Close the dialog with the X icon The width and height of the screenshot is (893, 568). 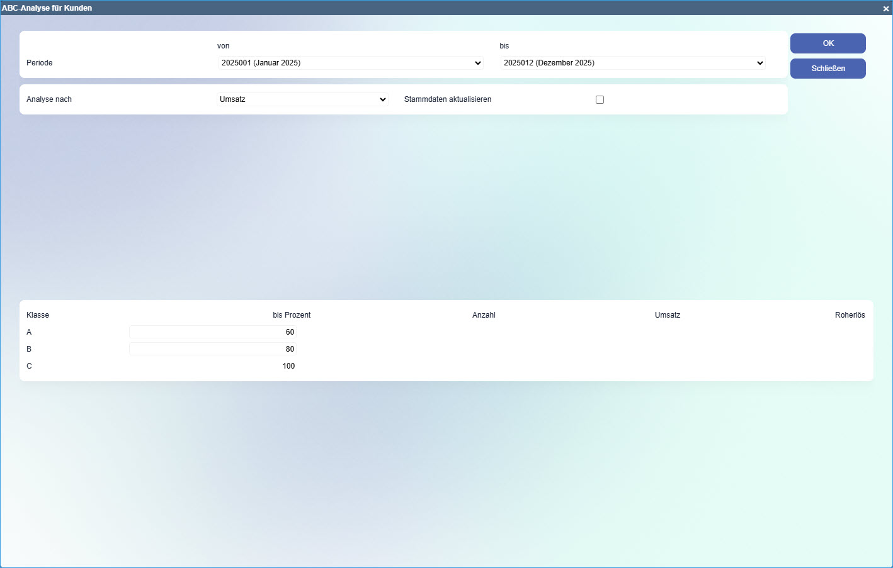click(x=885, y=8)
